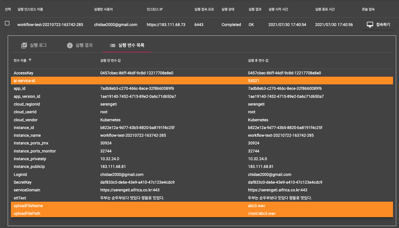399x228 pixels.
Task: Click start time 2021/07/30 17:40:54
Action: pos(287,25)
